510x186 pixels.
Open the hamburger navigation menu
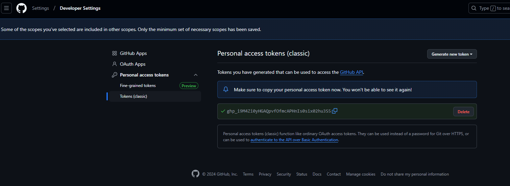pyautogui.click(x=6, y=8)
